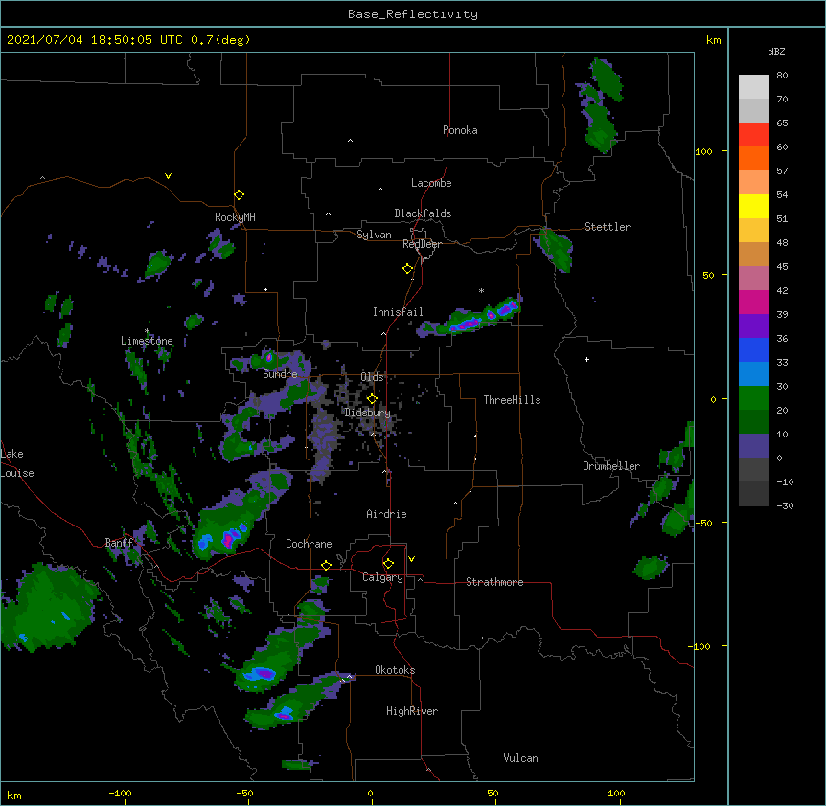Screen dimensions: 826x806
Task: Click the Drumheller label
Action: click(611, 466)
